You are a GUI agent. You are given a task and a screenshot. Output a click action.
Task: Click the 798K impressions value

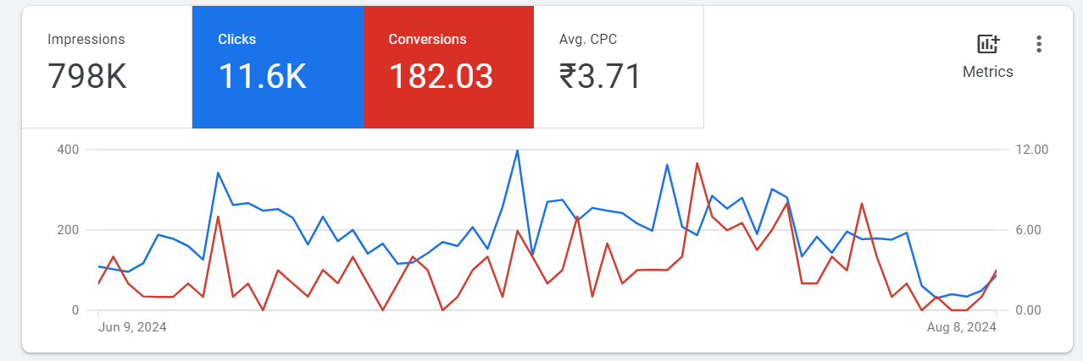[87, 77]
